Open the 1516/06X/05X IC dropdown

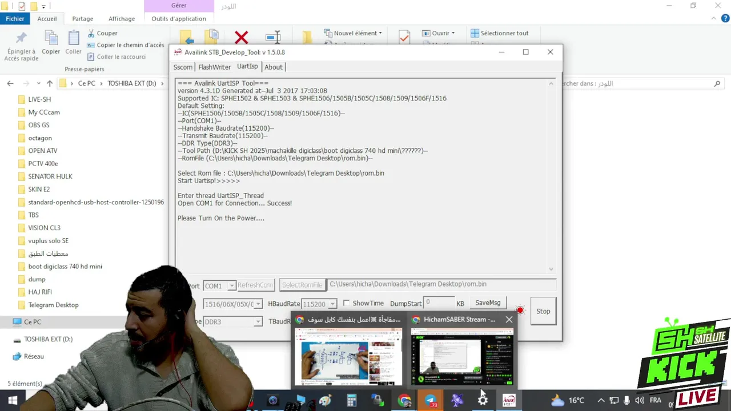pos(258,304)
